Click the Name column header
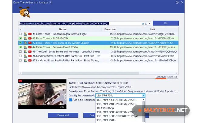This screenshot has width=197, height=123. pyautogui.click(x=63, y=29)
